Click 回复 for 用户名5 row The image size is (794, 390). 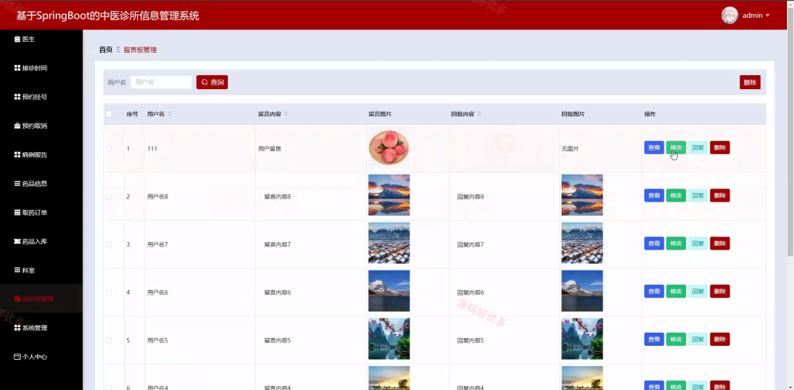pyautogui.click(x=698, y=340)
